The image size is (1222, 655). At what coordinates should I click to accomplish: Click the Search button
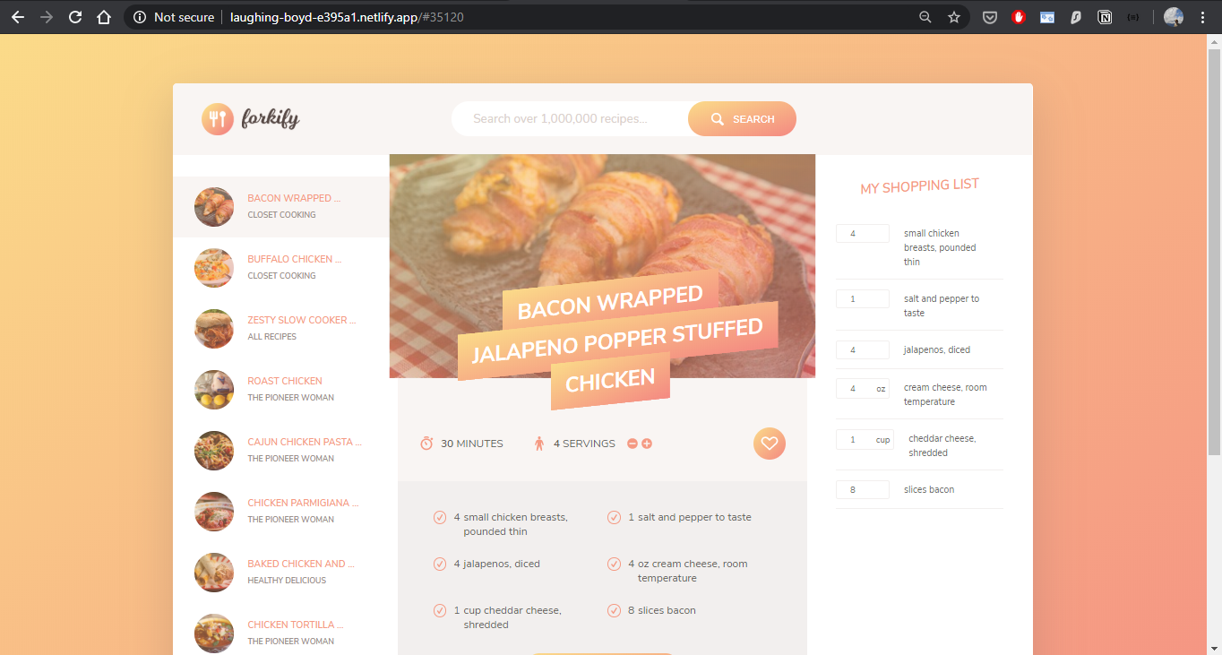coord(742,119)
